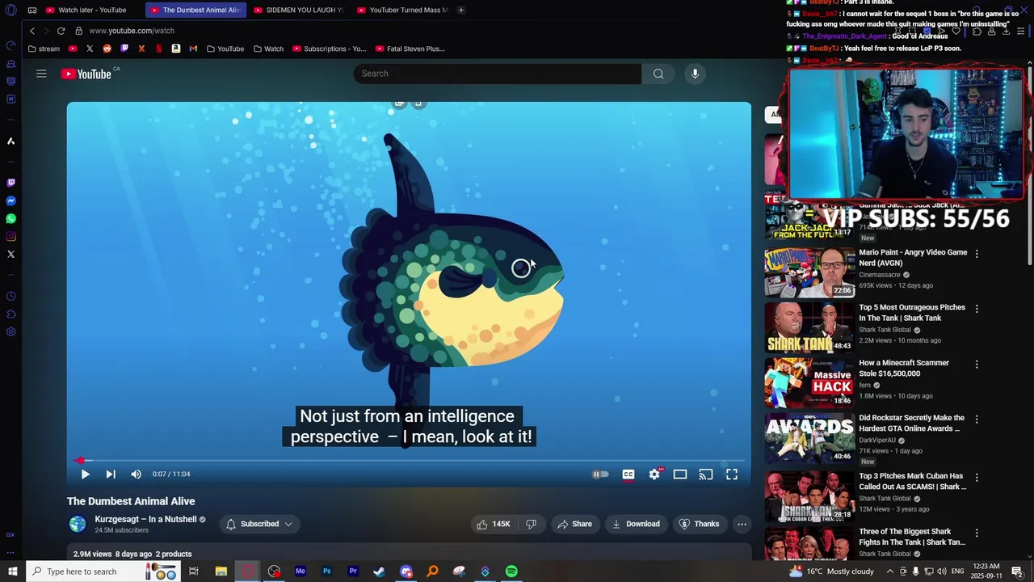Click the Thanks button
This screenshot has height=582, width=1034.
(x=699, y=524)
